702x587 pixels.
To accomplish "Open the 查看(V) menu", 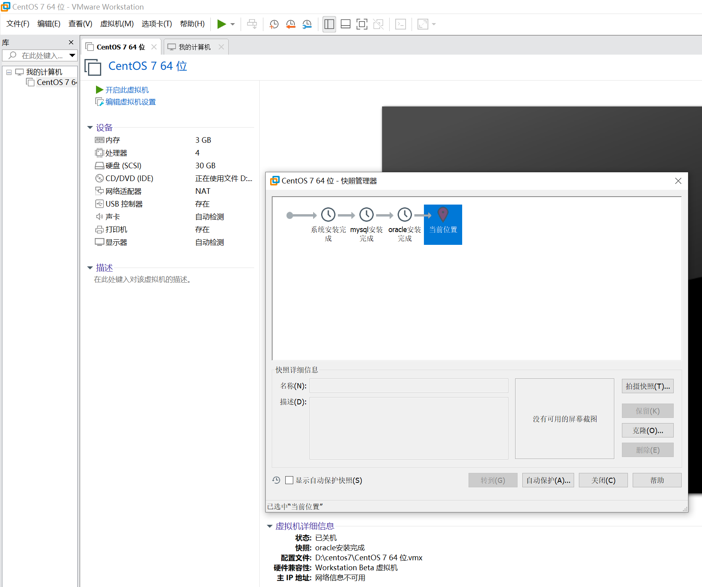I will (x=80, y=24).
